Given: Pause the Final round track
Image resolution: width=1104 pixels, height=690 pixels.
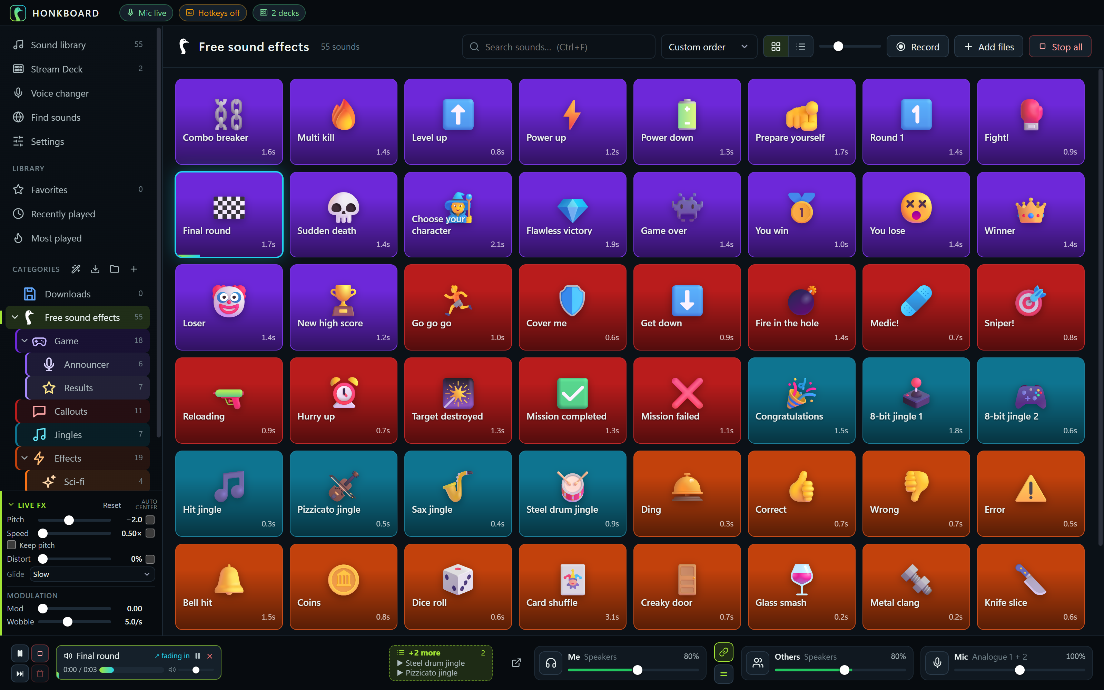Looking at the screenshot, I should pos(198,656).
